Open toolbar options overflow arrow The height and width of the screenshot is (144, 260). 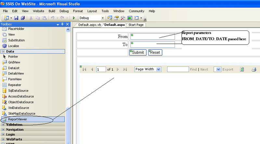point(145,19)
